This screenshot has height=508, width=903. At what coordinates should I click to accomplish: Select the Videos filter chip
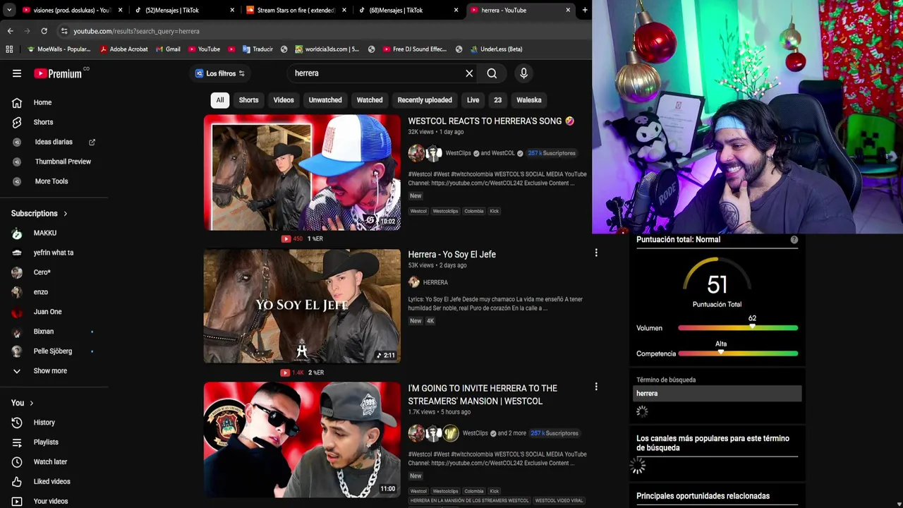click(284, 100)
